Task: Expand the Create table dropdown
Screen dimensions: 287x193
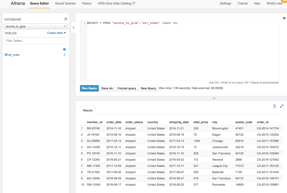Action: [x=56, y=33]
